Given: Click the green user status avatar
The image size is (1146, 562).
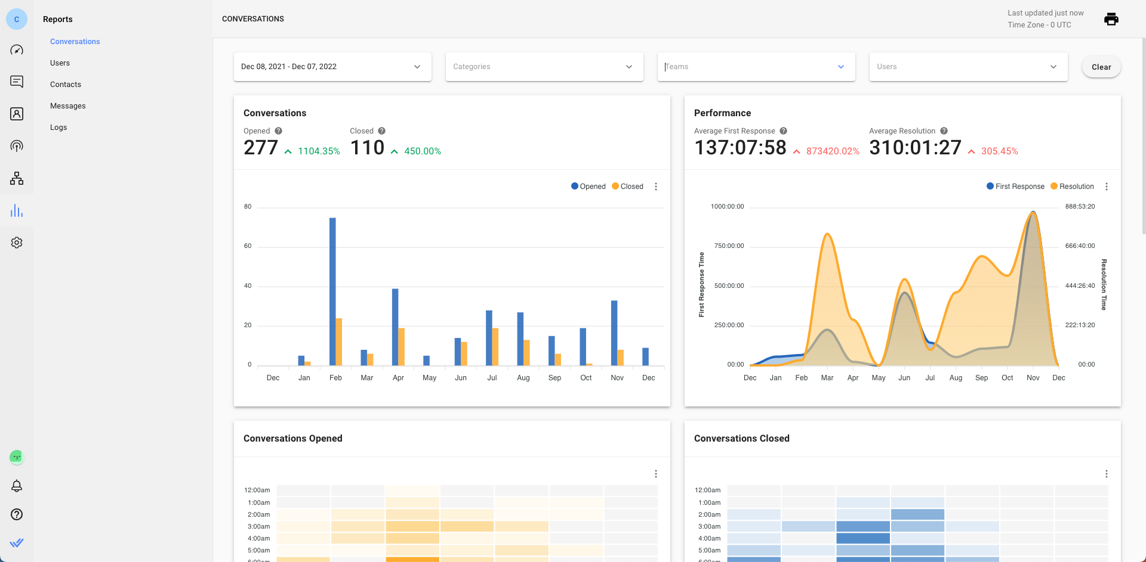Looking at the screenshot, I should click(x=17, y=457).
